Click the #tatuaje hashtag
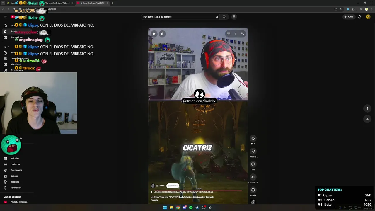Viewport: 375px width, 211px height. coord(154,200)
